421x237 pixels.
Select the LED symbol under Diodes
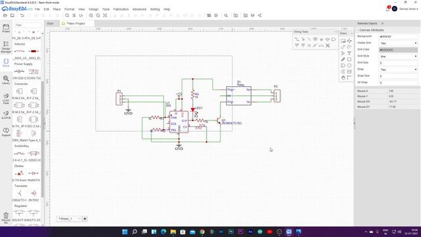point(19,173)
